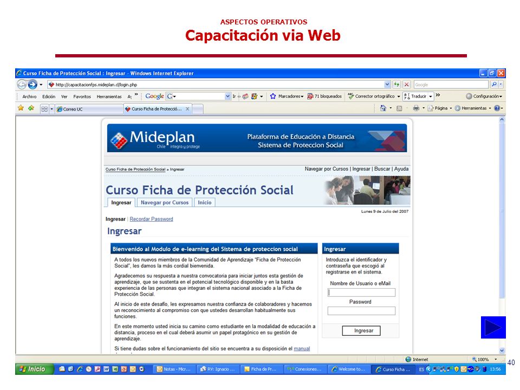520x390 pixels.
Task: Open the Traducir dropdown arrow
Action: [431, 96]
